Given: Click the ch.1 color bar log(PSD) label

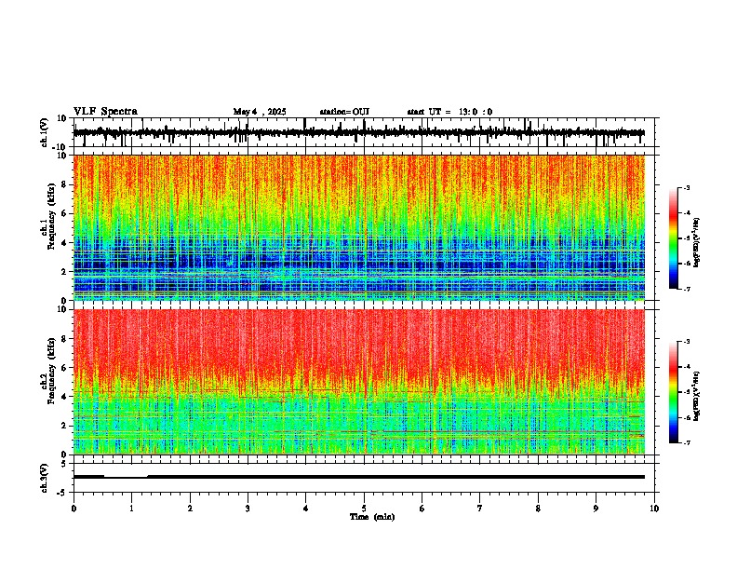Looking at the screenshot, I should (697, 243).
